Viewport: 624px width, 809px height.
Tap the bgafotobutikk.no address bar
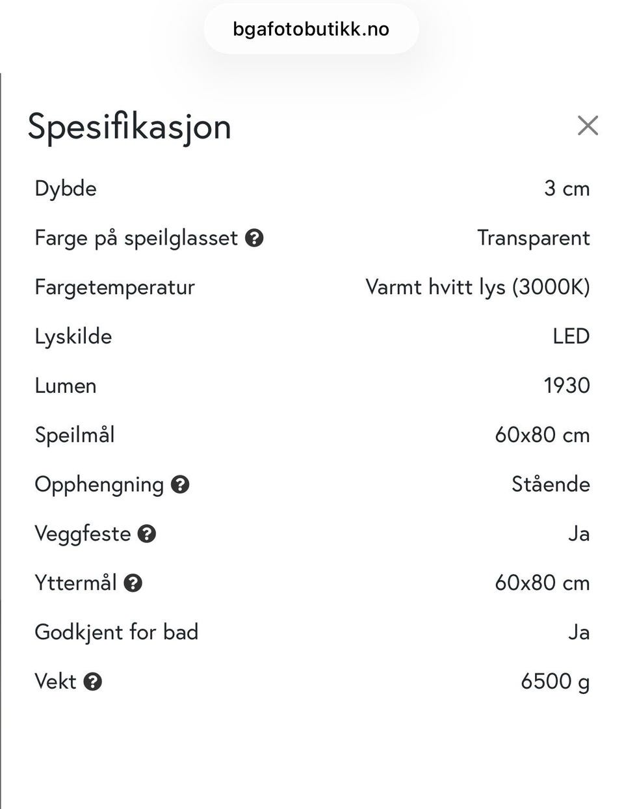[x=311, y=29]
